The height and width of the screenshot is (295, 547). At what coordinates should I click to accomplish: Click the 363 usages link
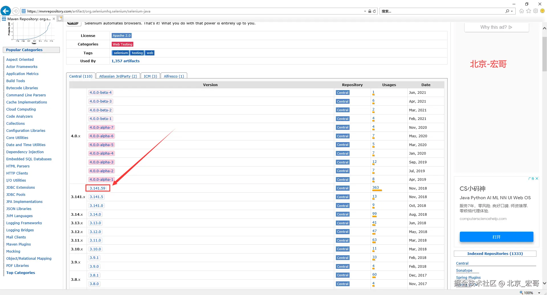point(375,188)
